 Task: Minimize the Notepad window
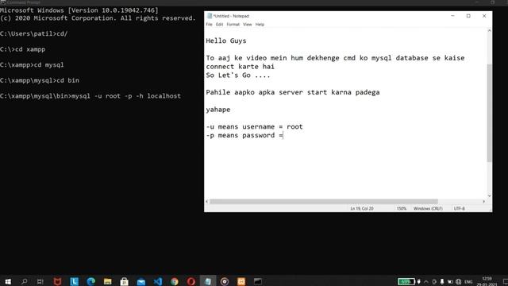point(452,16)
